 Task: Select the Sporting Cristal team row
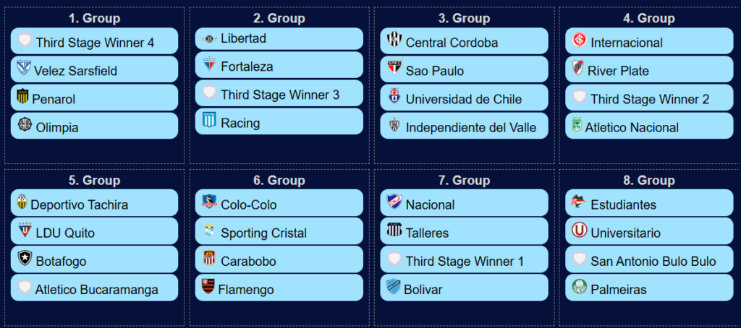279,231
